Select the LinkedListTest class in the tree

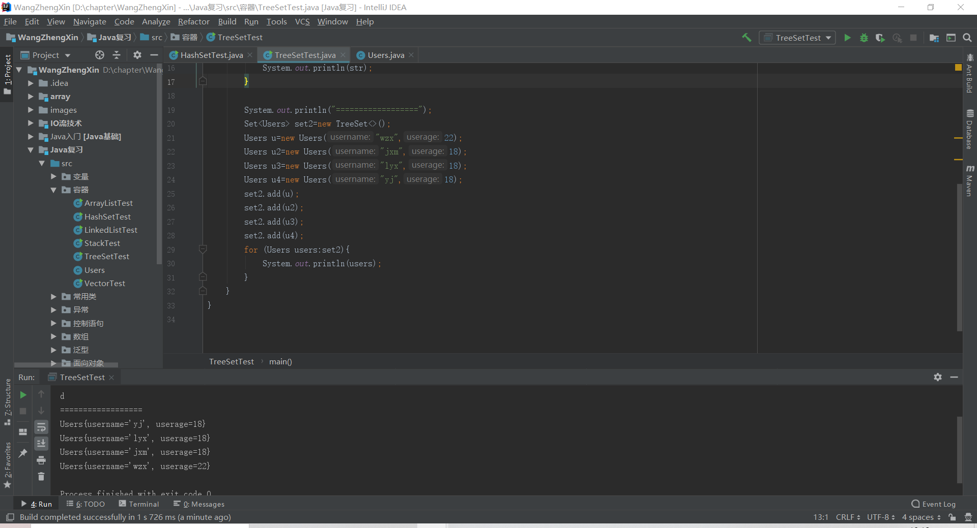click(110, 230)
